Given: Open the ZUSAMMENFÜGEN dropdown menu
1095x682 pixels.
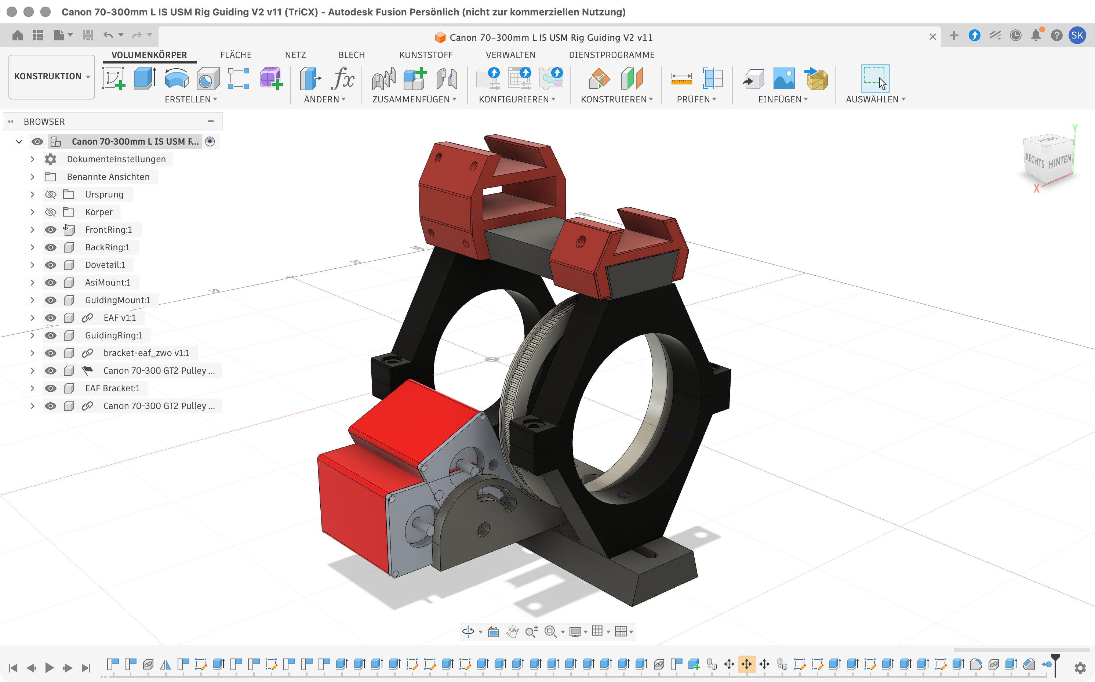Looking at the screenshot, I should 414,99.
